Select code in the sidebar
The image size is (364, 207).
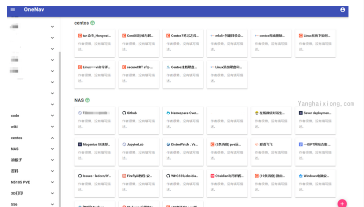15,115
